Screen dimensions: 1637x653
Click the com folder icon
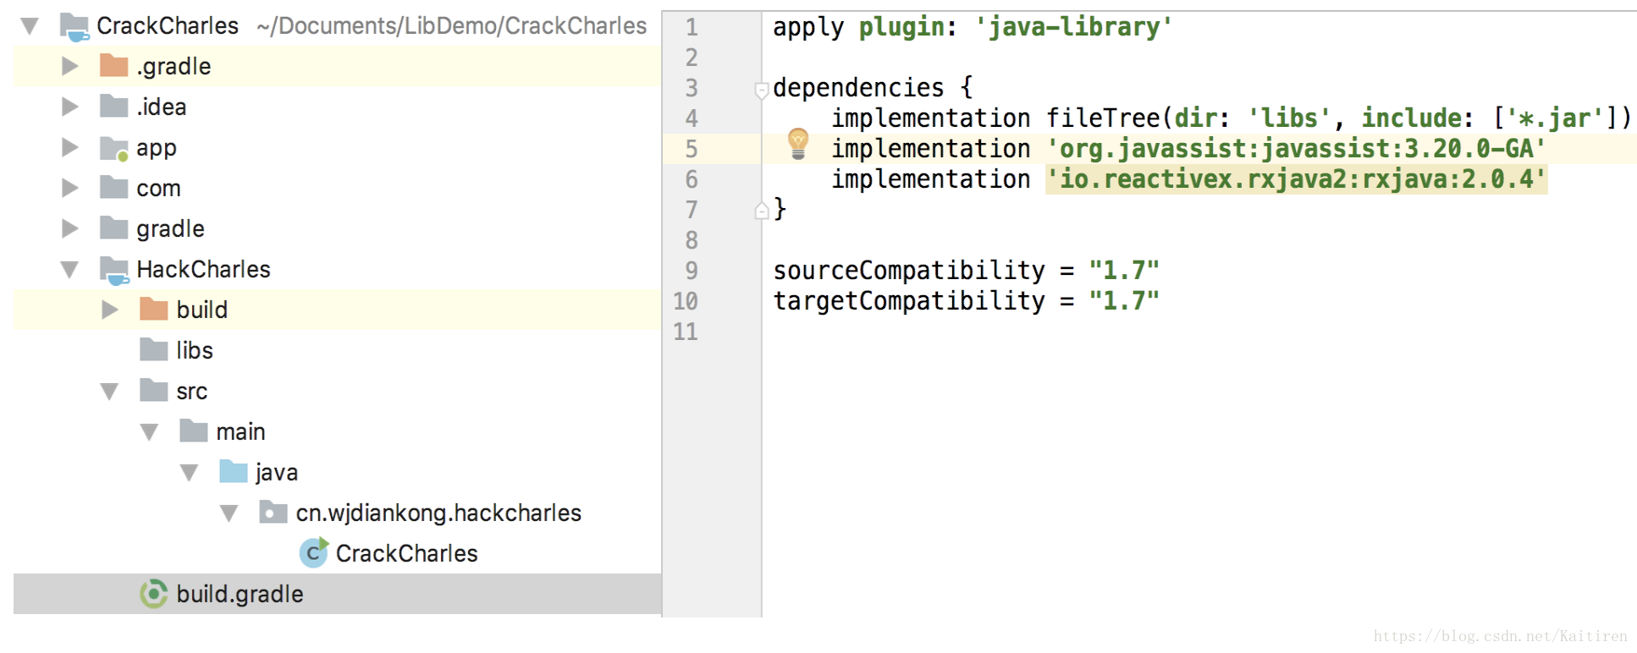click(x=114, y=187)
